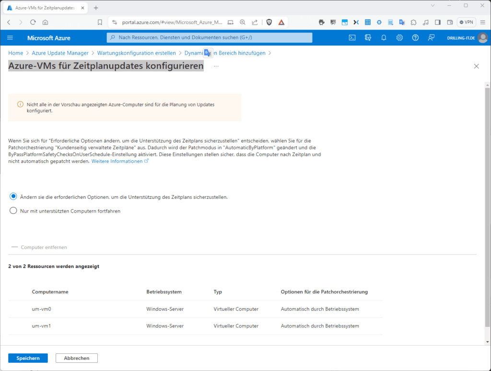Click the um-vm0 'Automatisch durch Betriebssystem' cell

tap(320, 309)
